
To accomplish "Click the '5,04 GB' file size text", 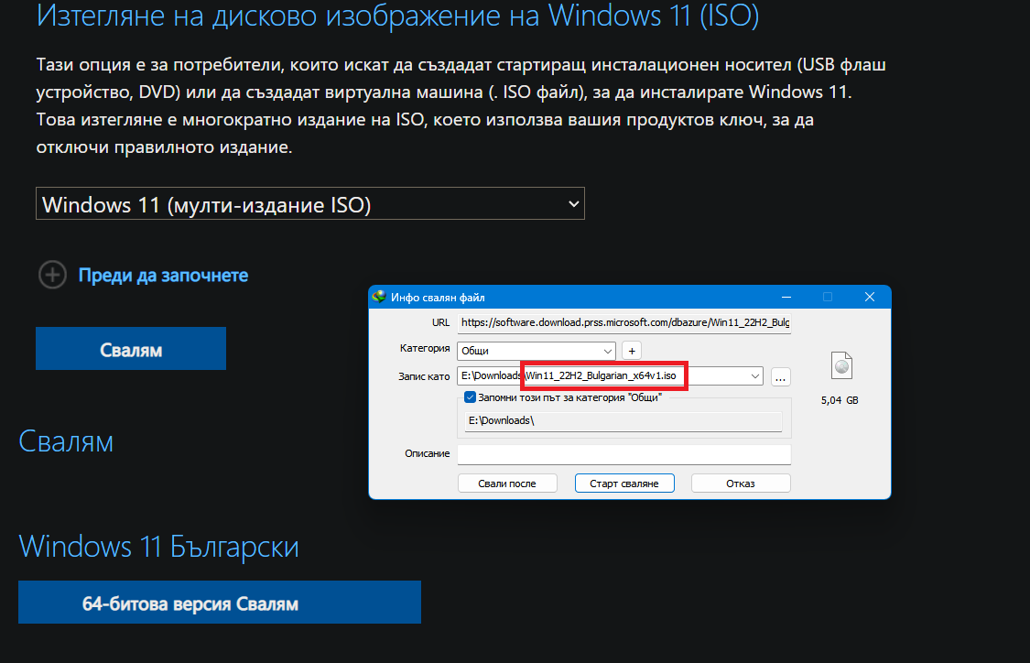I will 840,400.
